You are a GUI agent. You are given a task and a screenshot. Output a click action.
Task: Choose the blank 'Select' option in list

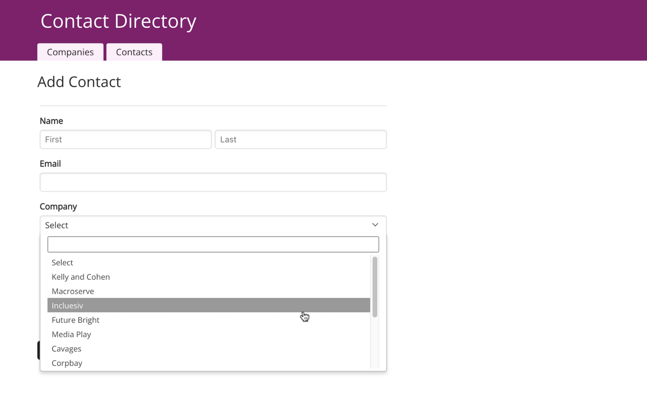[x=63, y=263]
